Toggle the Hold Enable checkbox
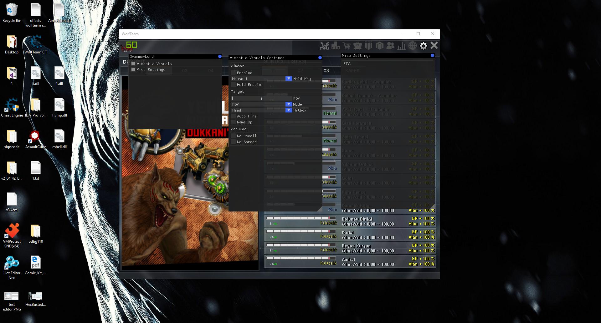601x323 pixels. pyautogui.click(x=233, y=85)
